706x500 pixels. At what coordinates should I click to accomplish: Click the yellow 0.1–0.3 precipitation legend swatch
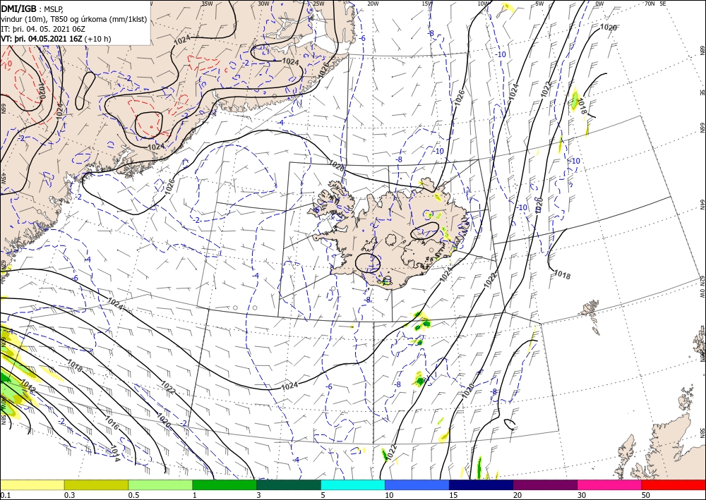32,484
